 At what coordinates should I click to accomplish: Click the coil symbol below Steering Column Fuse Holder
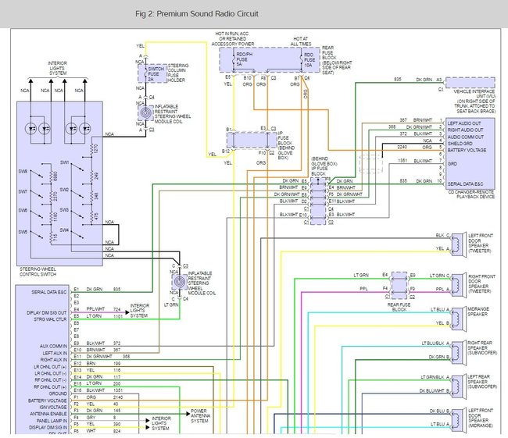(x=145, y=113)
